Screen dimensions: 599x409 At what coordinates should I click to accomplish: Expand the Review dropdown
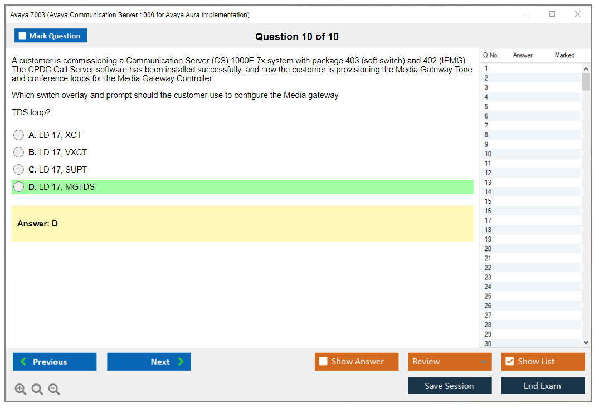point(483,362)
